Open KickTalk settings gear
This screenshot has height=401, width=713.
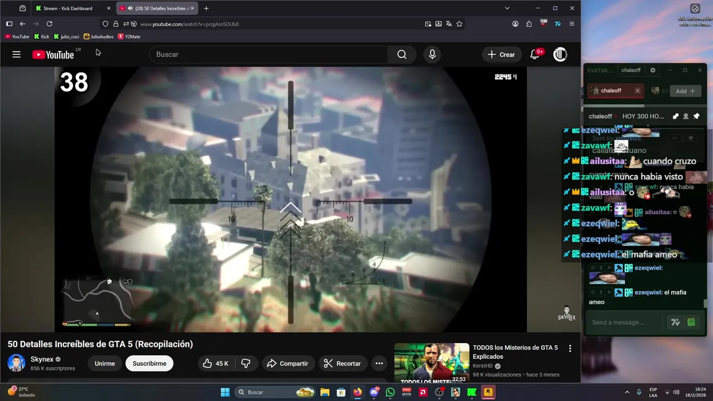click(x=653, y=70)
